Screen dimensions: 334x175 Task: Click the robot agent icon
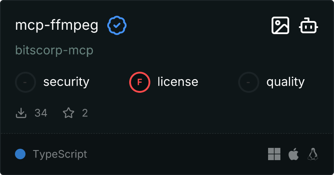tap(309, 26)
